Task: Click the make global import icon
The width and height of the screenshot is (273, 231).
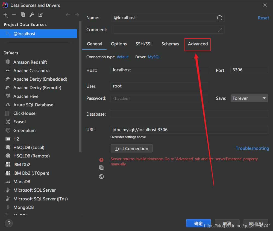Action: click(40, 15)
